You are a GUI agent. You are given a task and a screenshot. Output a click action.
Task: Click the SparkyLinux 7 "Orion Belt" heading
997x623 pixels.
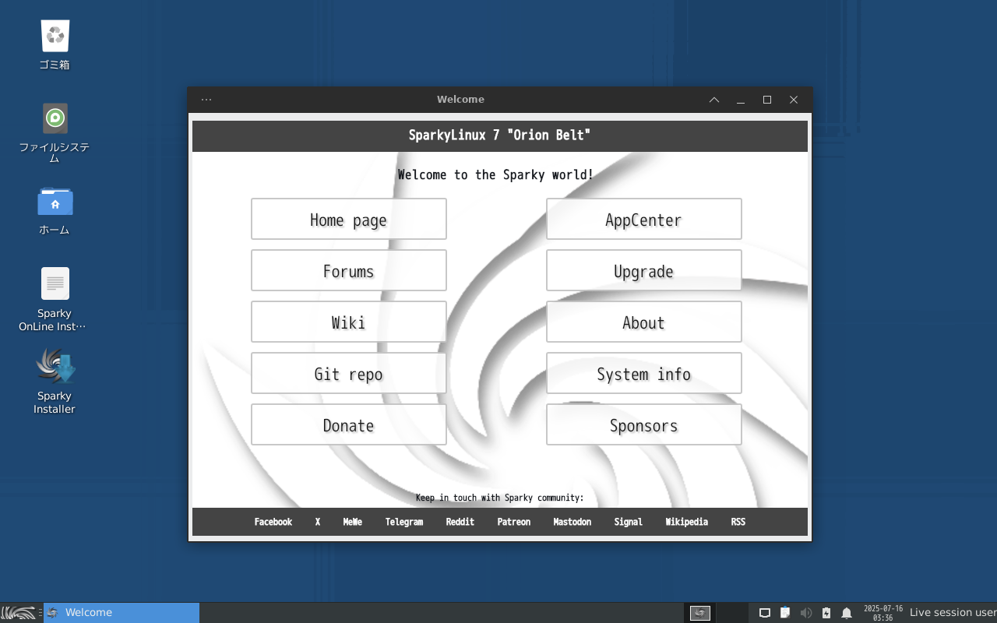[x=500, y=136]
